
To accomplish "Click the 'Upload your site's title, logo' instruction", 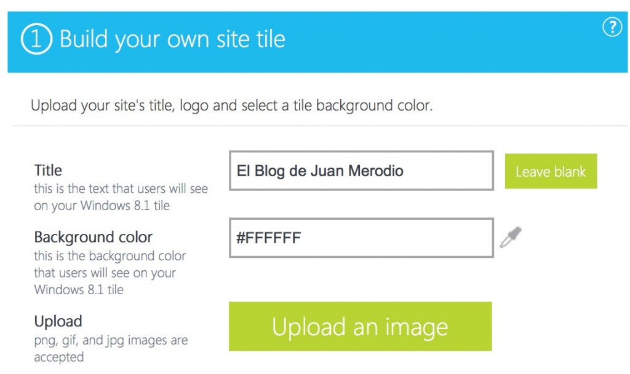I will (231, 106).
